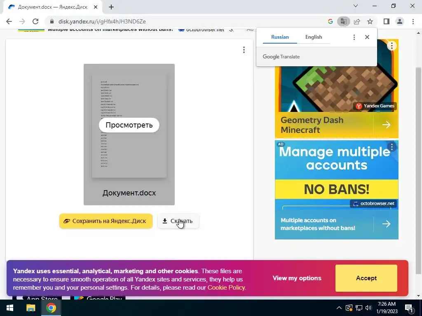The image size is (422, 316).
Task: Open the notification center icon
Action: point(409,308)
